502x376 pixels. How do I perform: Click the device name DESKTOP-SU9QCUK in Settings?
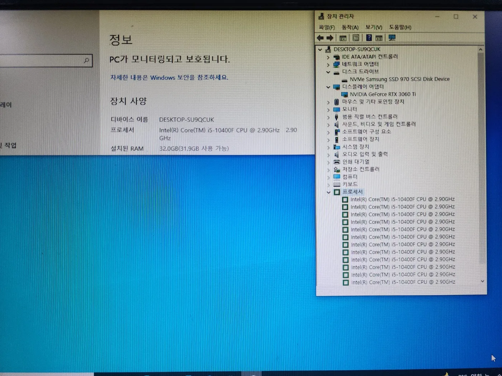pyautogui.click(x=186, y=120)
